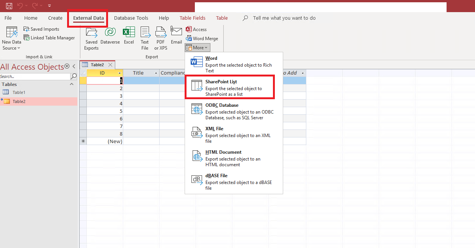Click Tell me what you want to do
Screen dimensions: 475x248
click(284, 18)
